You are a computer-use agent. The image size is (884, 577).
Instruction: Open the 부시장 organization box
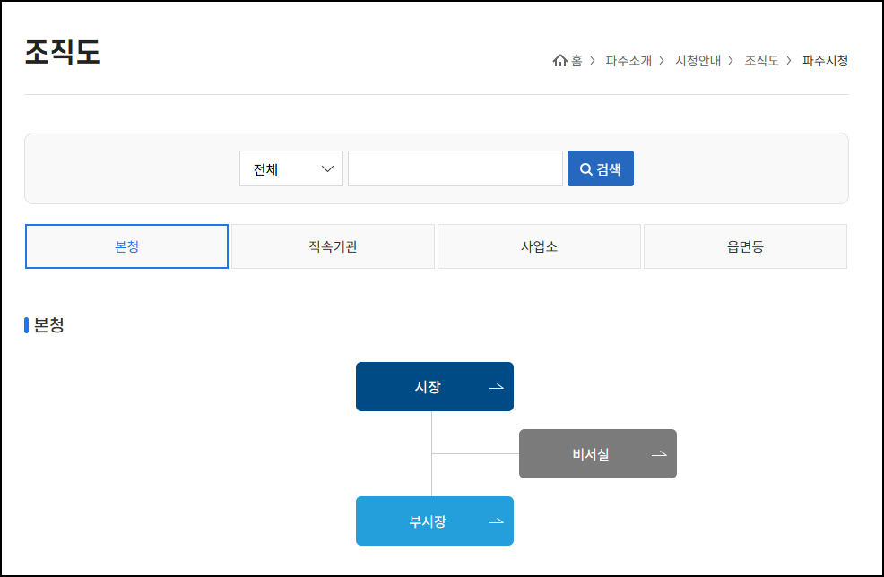pyautogui.click(x=435, y=521)
